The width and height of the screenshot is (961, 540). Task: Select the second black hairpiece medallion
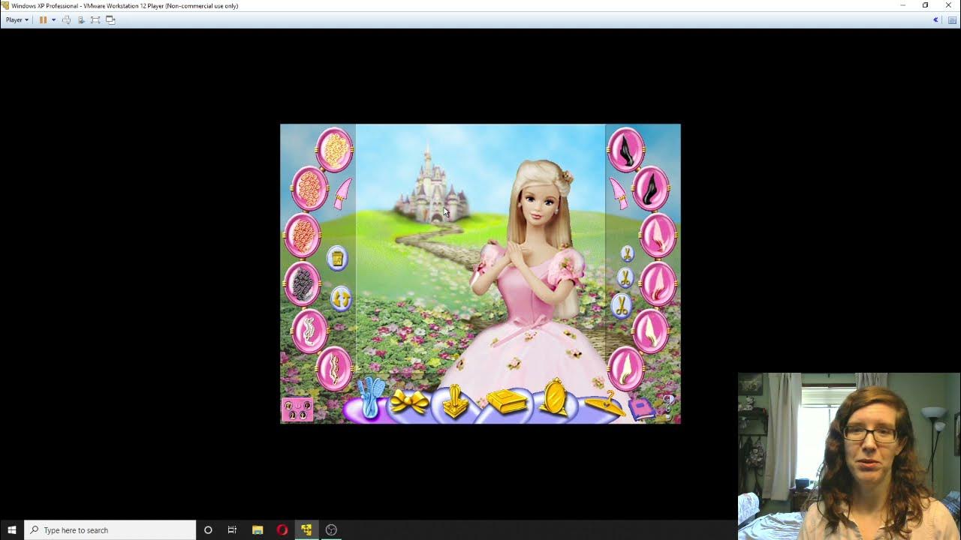click(x=650, y=188)
